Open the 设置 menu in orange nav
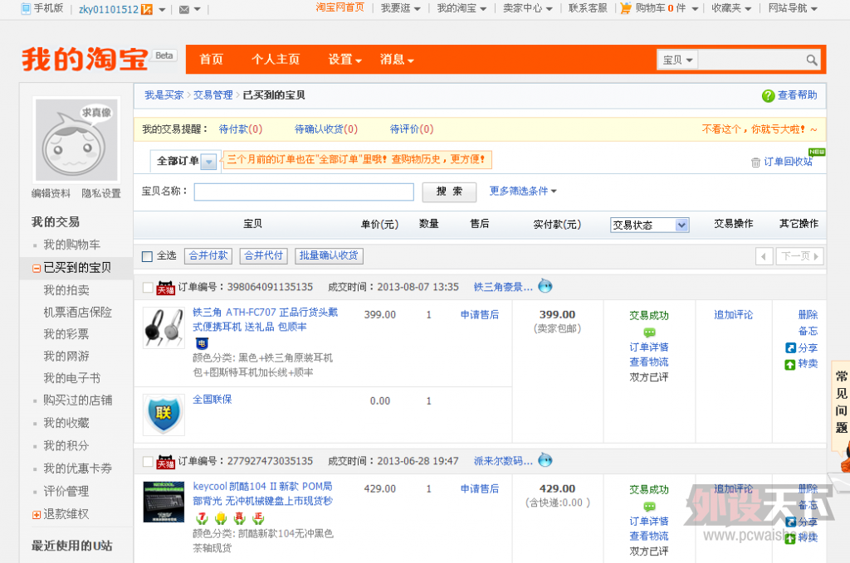 pos(344,60)
